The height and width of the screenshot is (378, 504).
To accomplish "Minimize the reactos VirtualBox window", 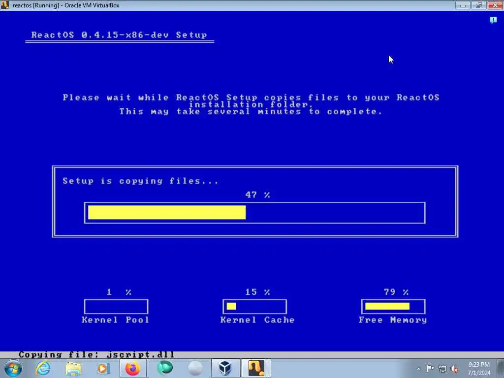I will 463,5.
